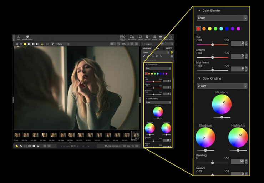This screenshot has height=183, width=264.
Task: Click the Export icon in the toolbar
Action: click(171, 37)
